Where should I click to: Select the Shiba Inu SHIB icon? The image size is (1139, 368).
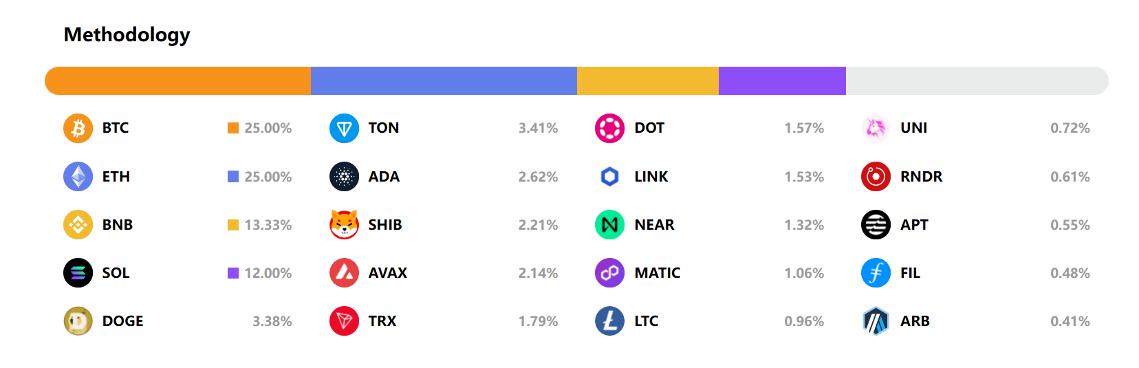pos(344,225)
